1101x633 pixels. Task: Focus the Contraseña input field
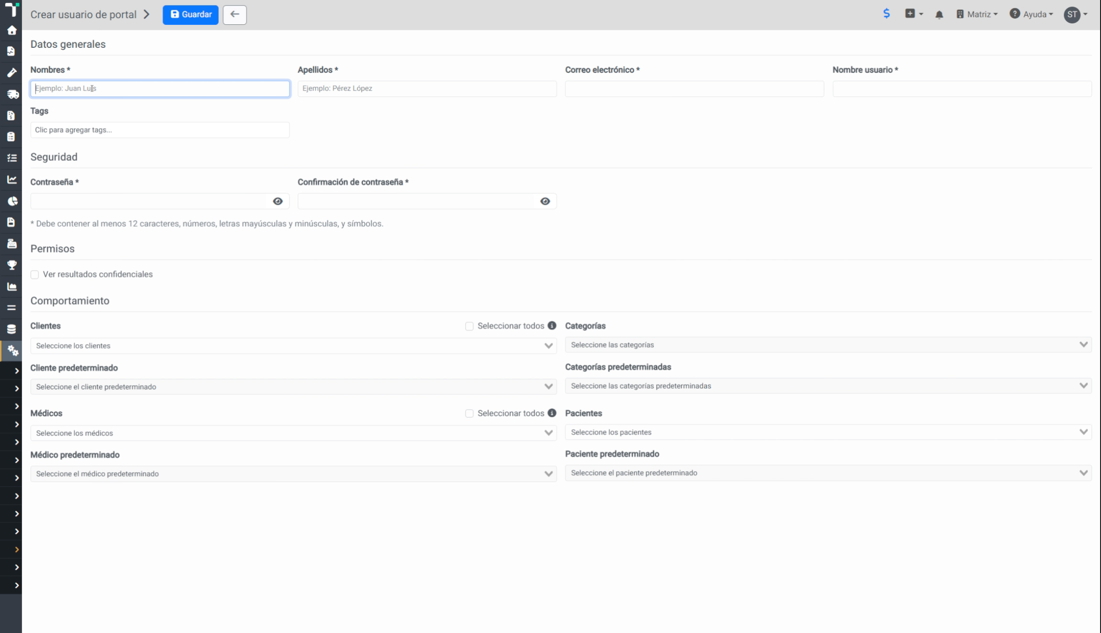[x=148, y=201]
